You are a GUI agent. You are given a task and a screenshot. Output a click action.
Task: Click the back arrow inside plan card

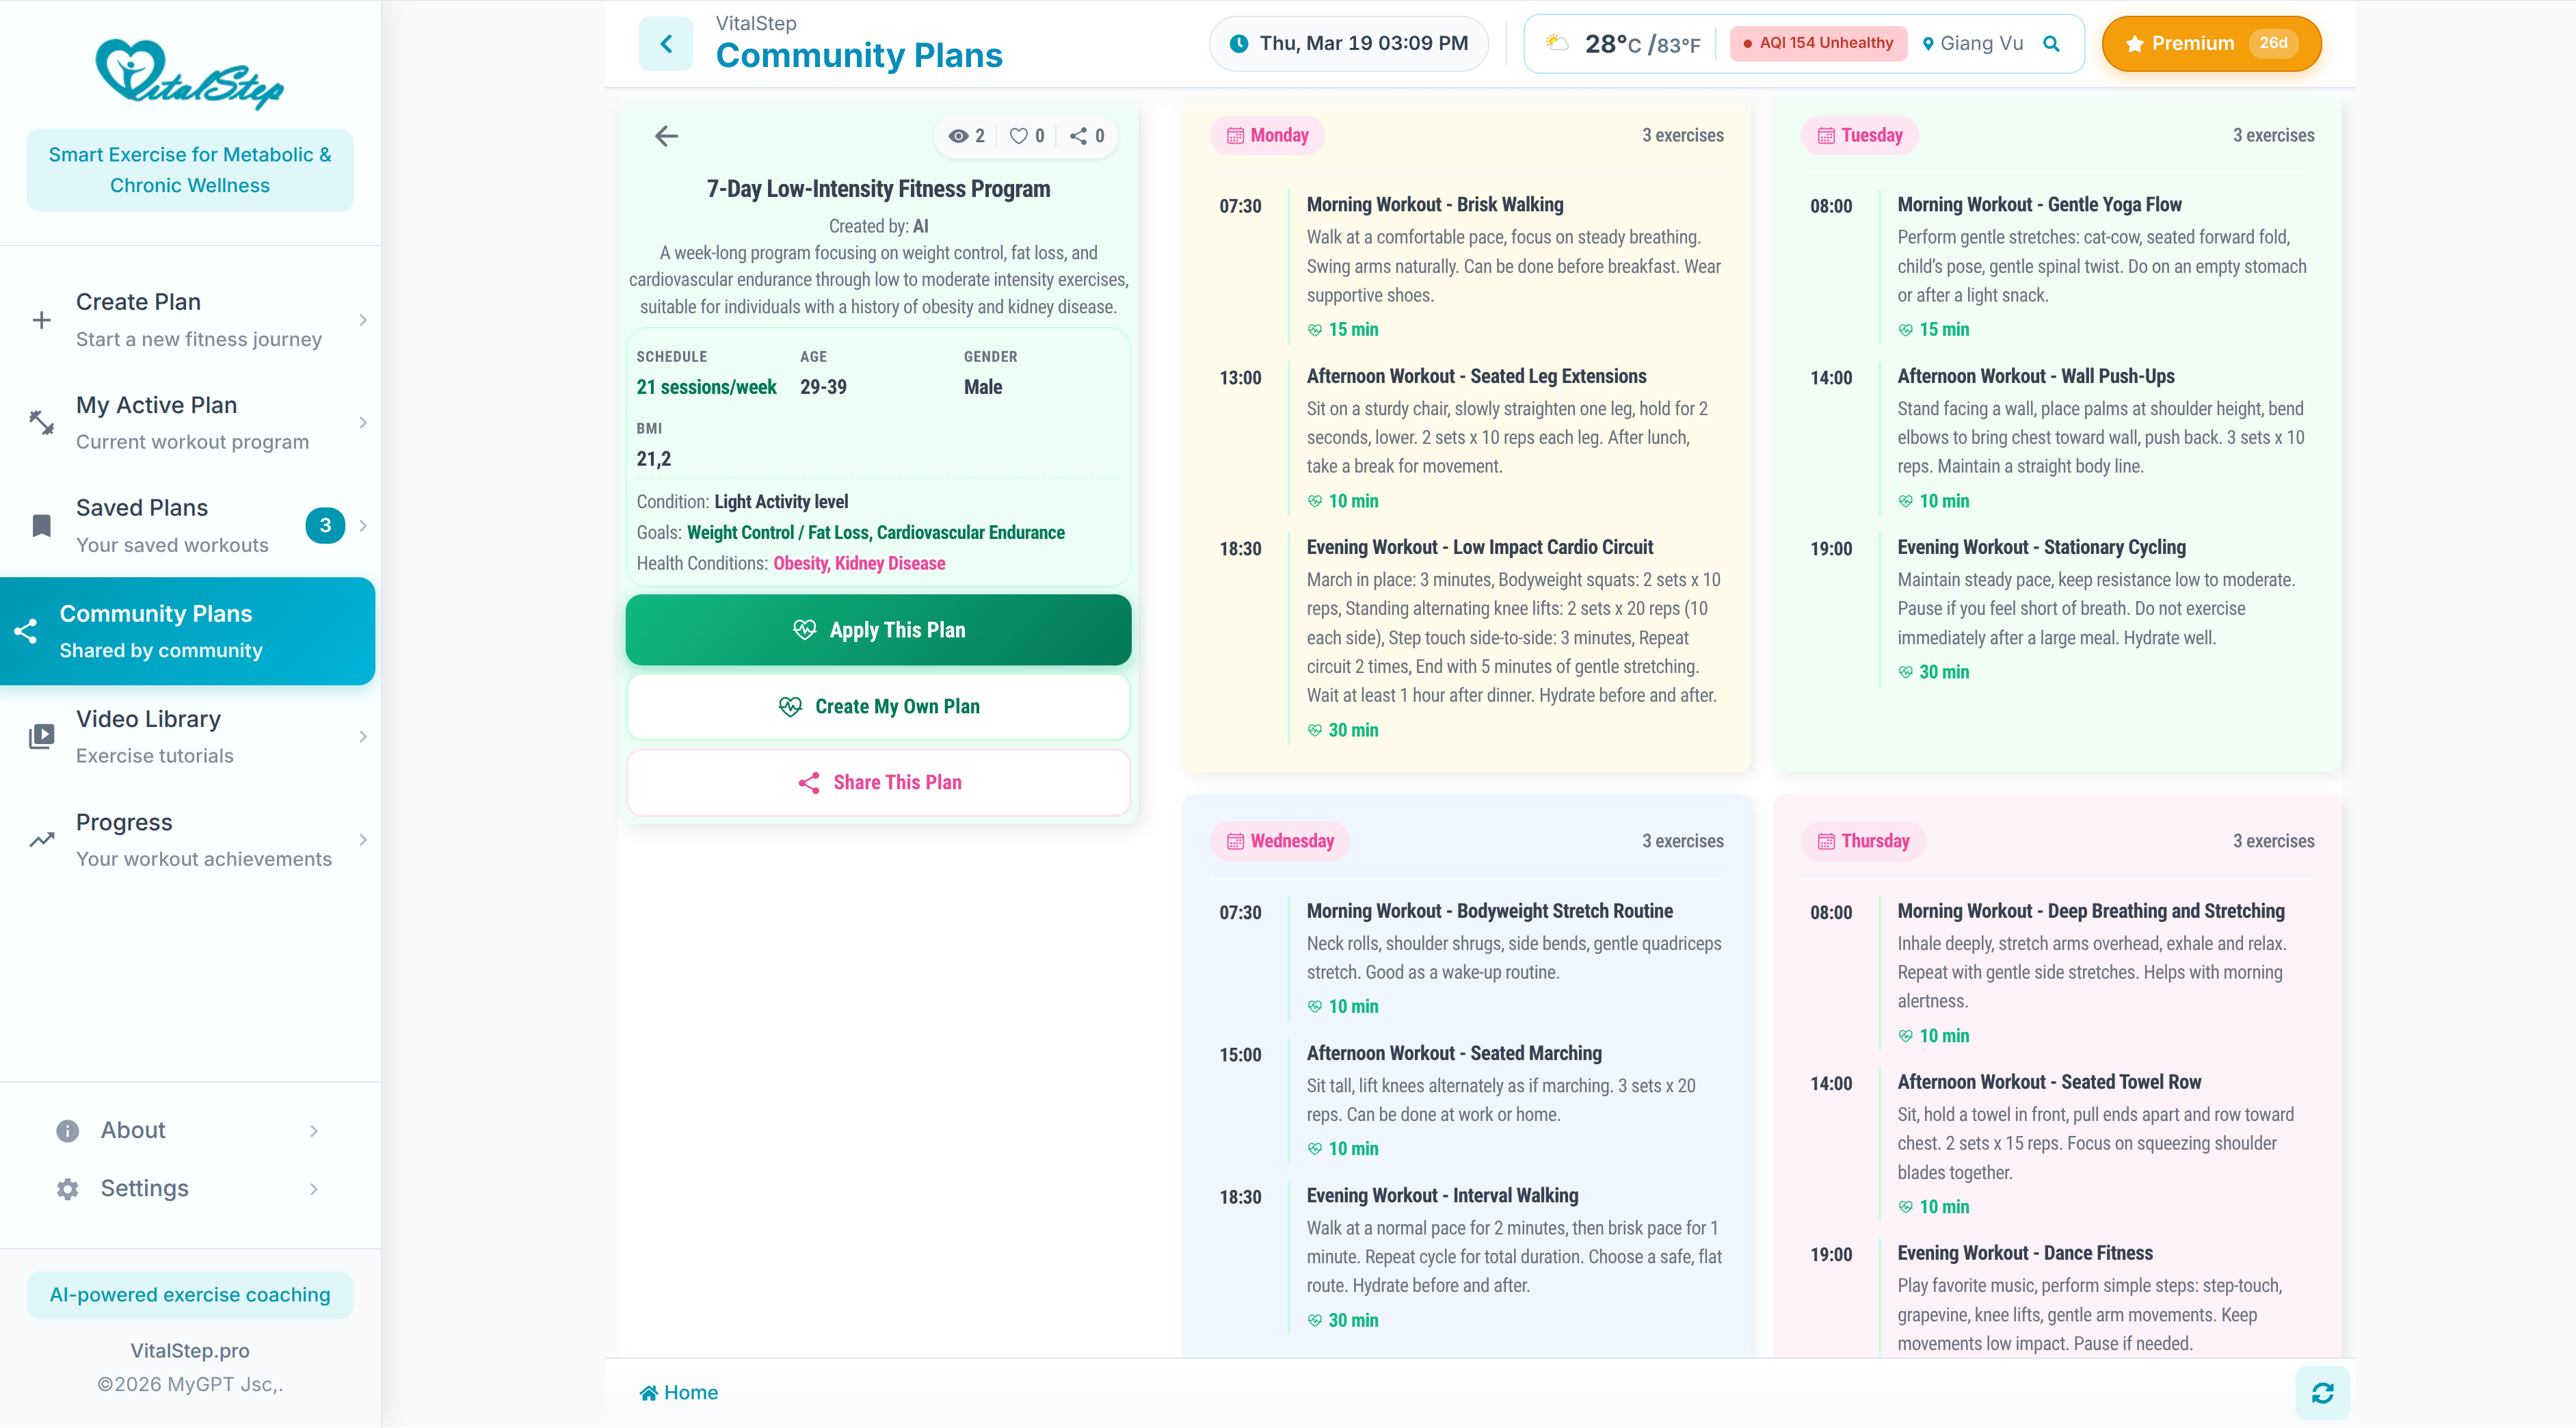(x=666, y=136)
